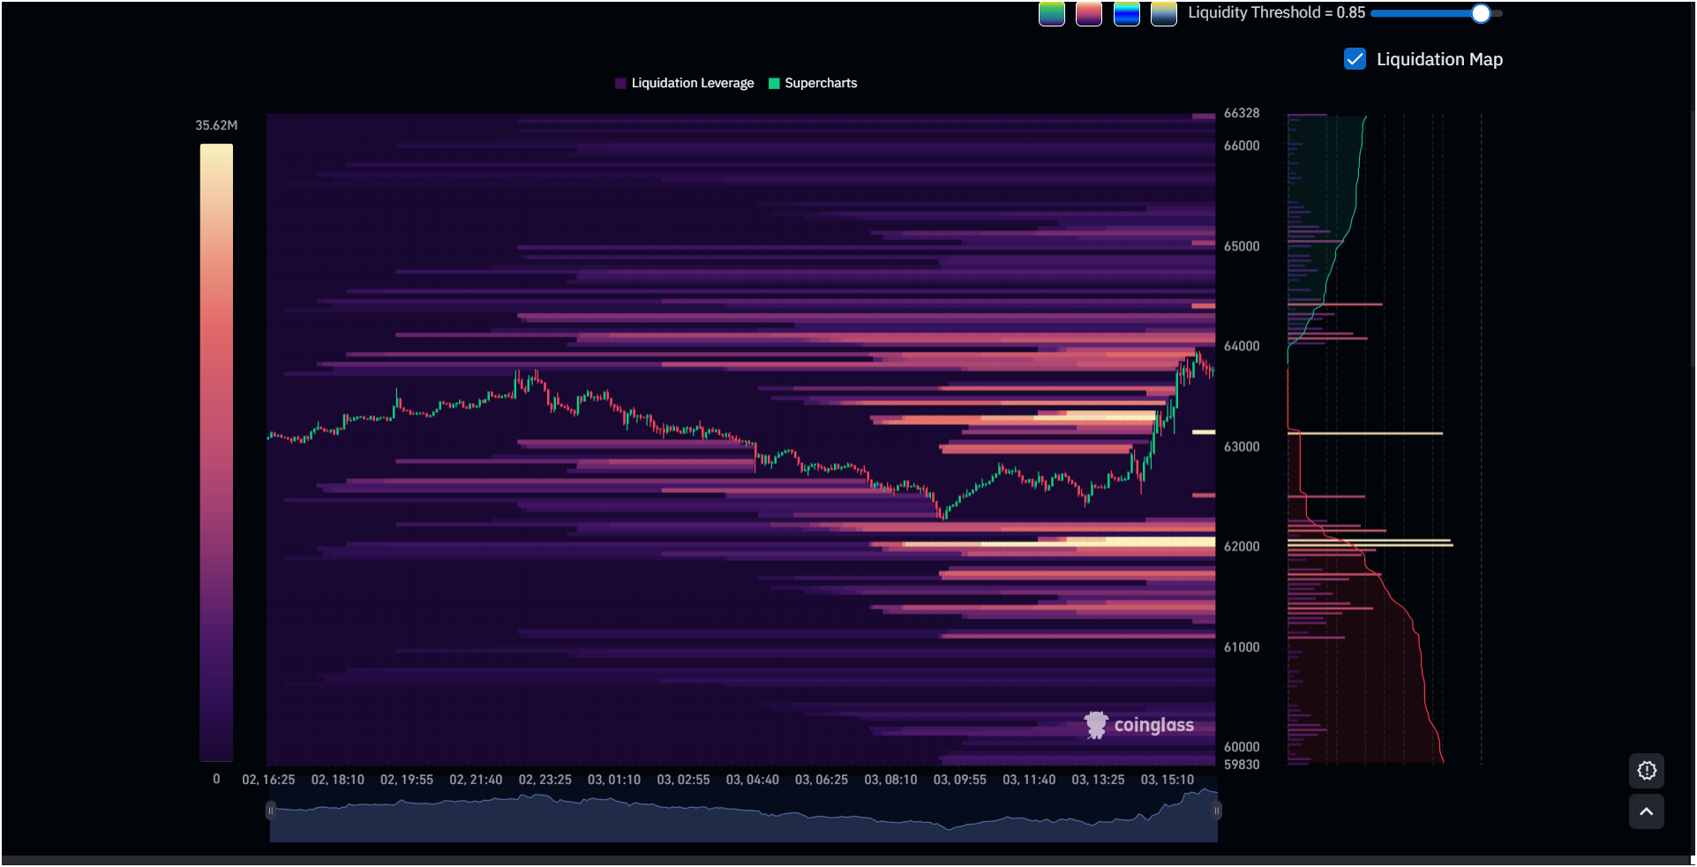Click the "61000" price axis label
This screenshot has width=1697, height=867.
(1242, 647)
